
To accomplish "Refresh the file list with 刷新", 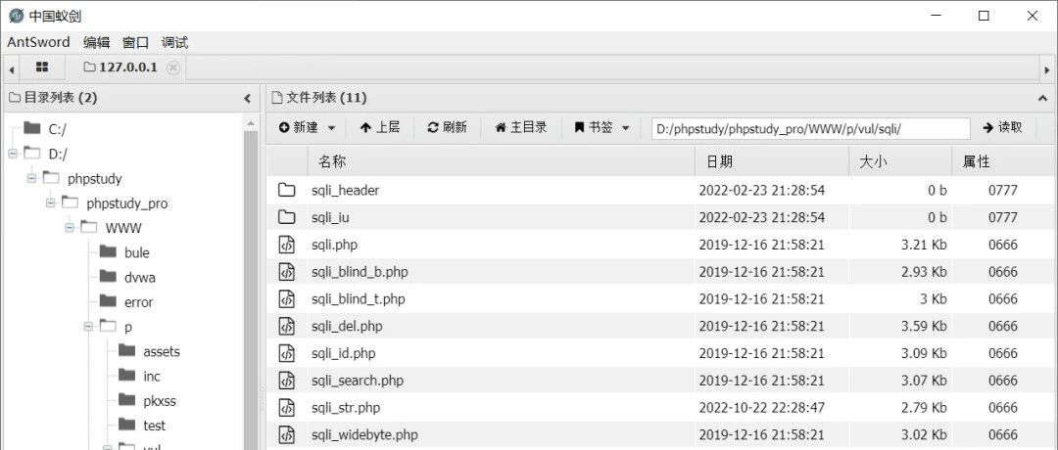I will (x=448, y=127).
